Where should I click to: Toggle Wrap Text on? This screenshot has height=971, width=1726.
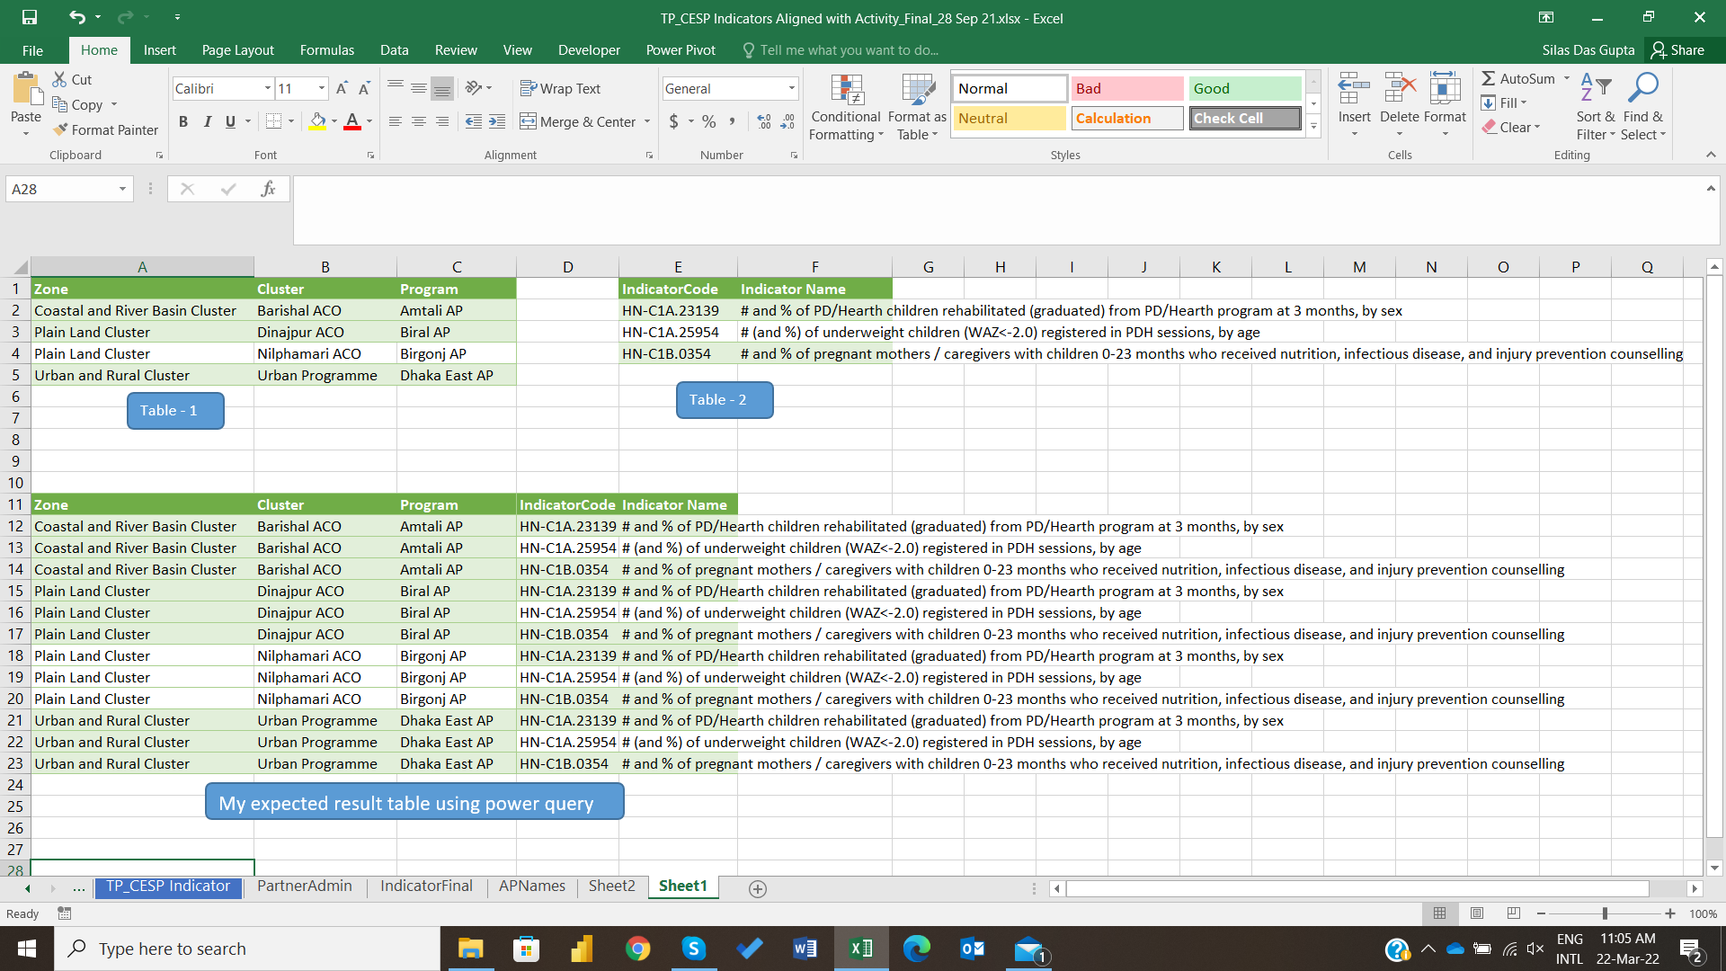pos(560,88)
